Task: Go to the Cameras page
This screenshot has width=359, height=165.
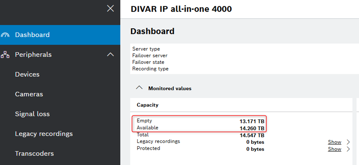Action: click(x=29, y=94)
